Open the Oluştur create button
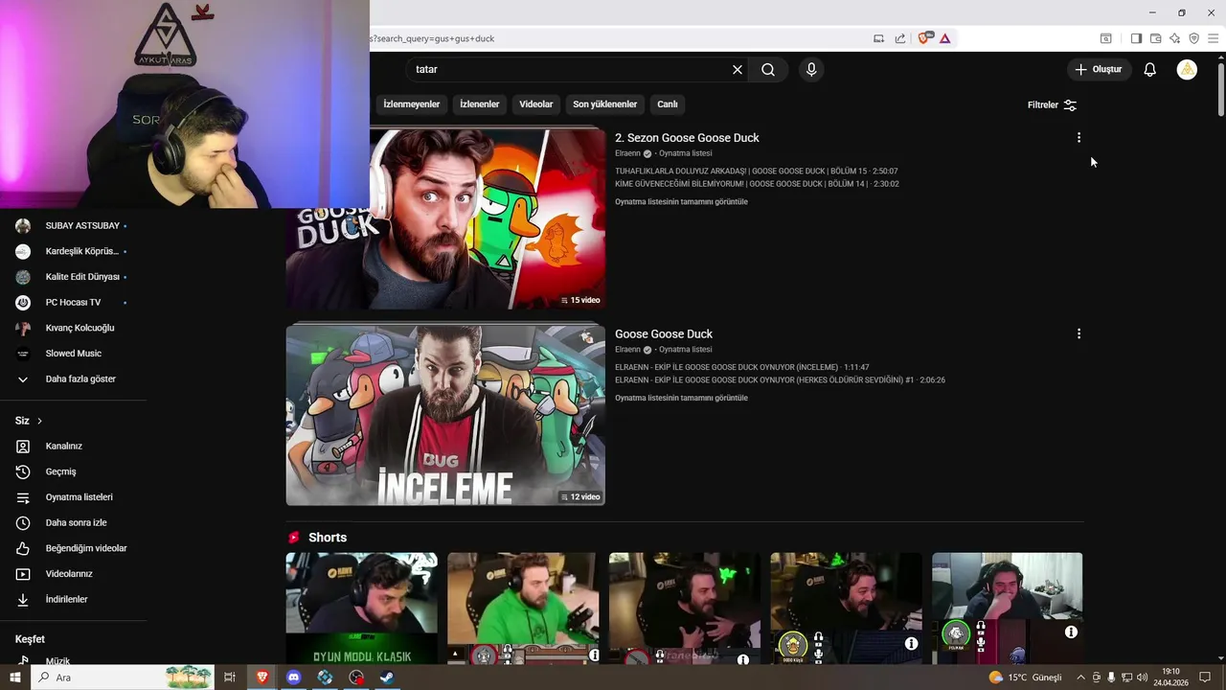The image size is (1226, 690). click(x=1099, y=69)
